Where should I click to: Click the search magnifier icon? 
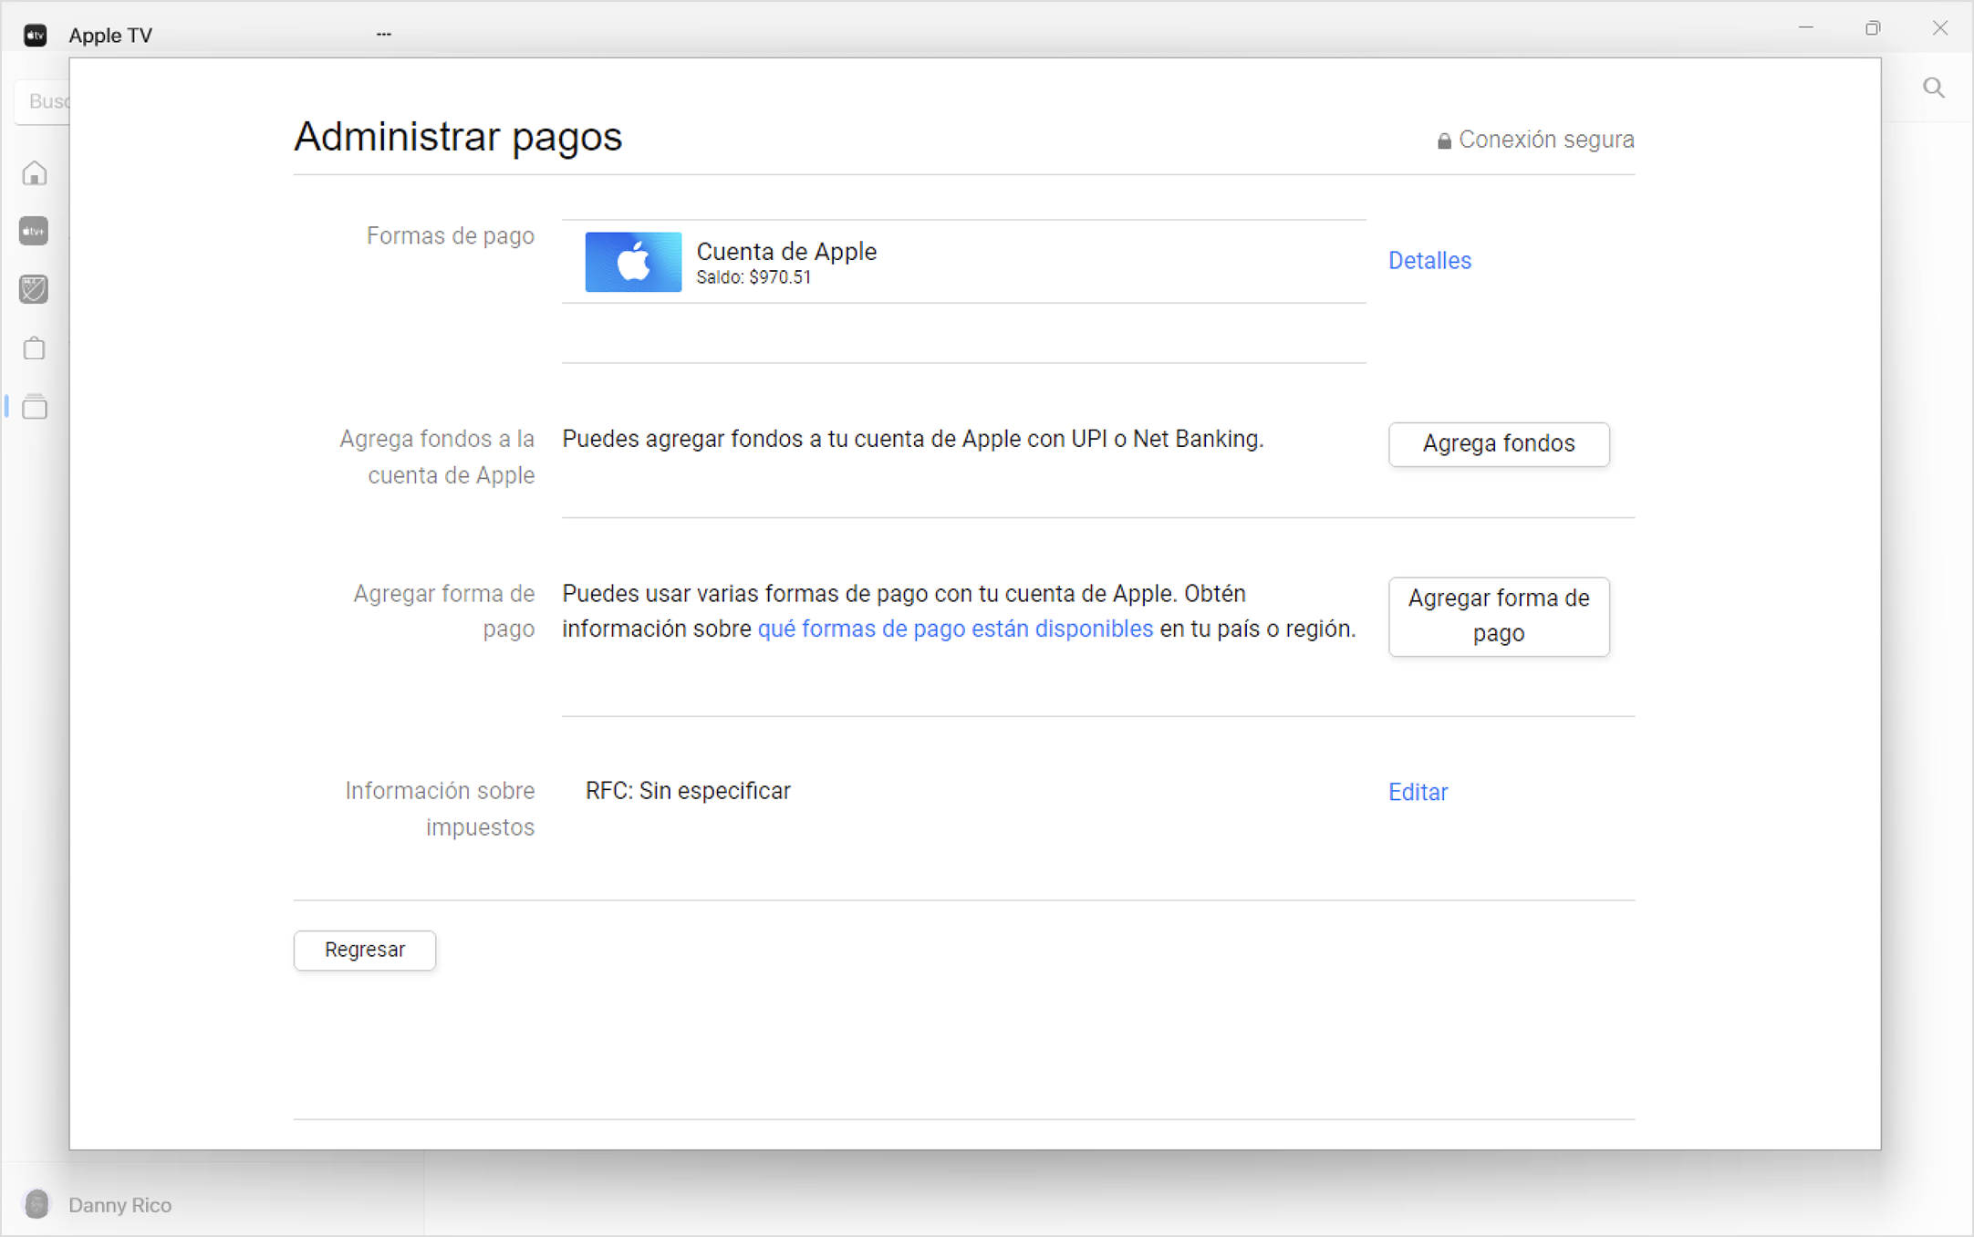click(x=1934, y=88)
